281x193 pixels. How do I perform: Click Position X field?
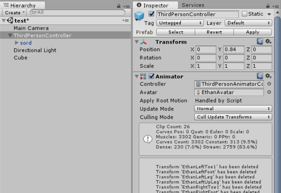(x=206, y=49)
